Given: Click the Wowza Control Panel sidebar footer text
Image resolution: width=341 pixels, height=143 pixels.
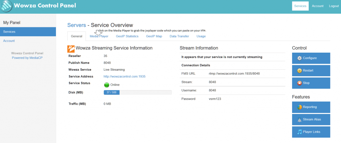Looking at the screenshot, I should [27, 53].
